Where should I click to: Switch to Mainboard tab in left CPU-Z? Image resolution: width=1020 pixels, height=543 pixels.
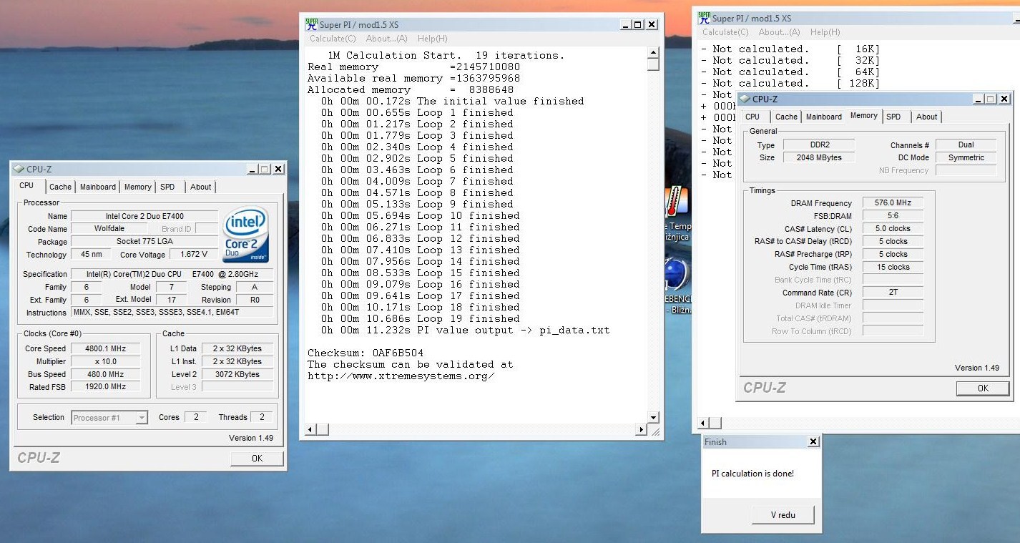click(x=98, y=187)
